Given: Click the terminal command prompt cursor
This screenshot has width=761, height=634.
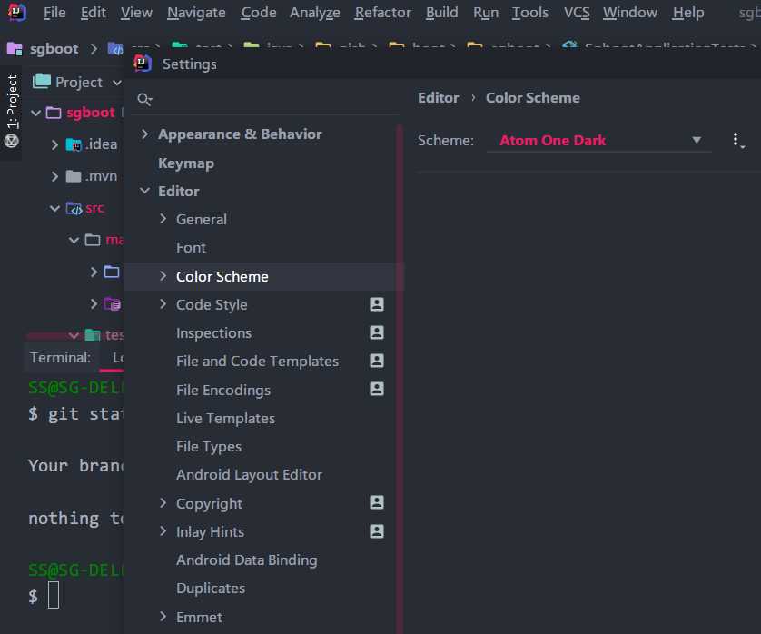Looking at the screenshot, I should point(54,595).
